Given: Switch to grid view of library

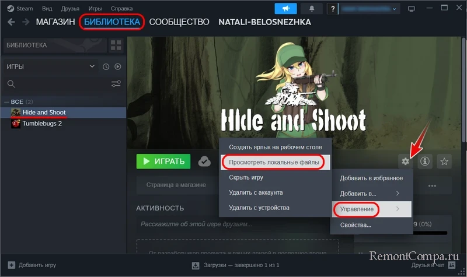Looking at the screenshot, I should [116, 45].
